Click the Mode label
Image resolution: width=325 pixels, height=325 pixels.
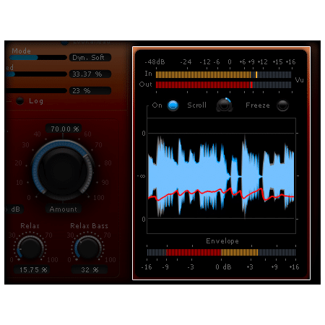pyautogui.click(x=22, y=51)
